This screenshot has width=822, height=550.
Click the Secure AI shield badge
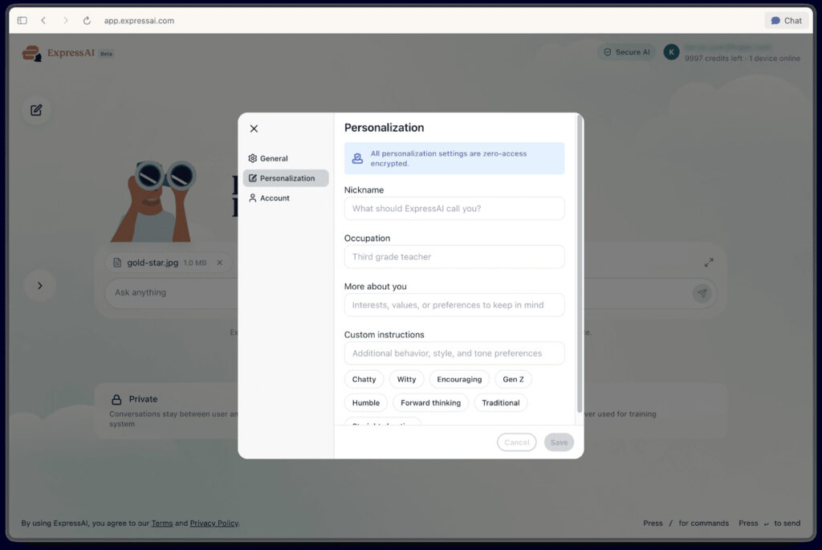pyautogui.click(x=626, y=52)
